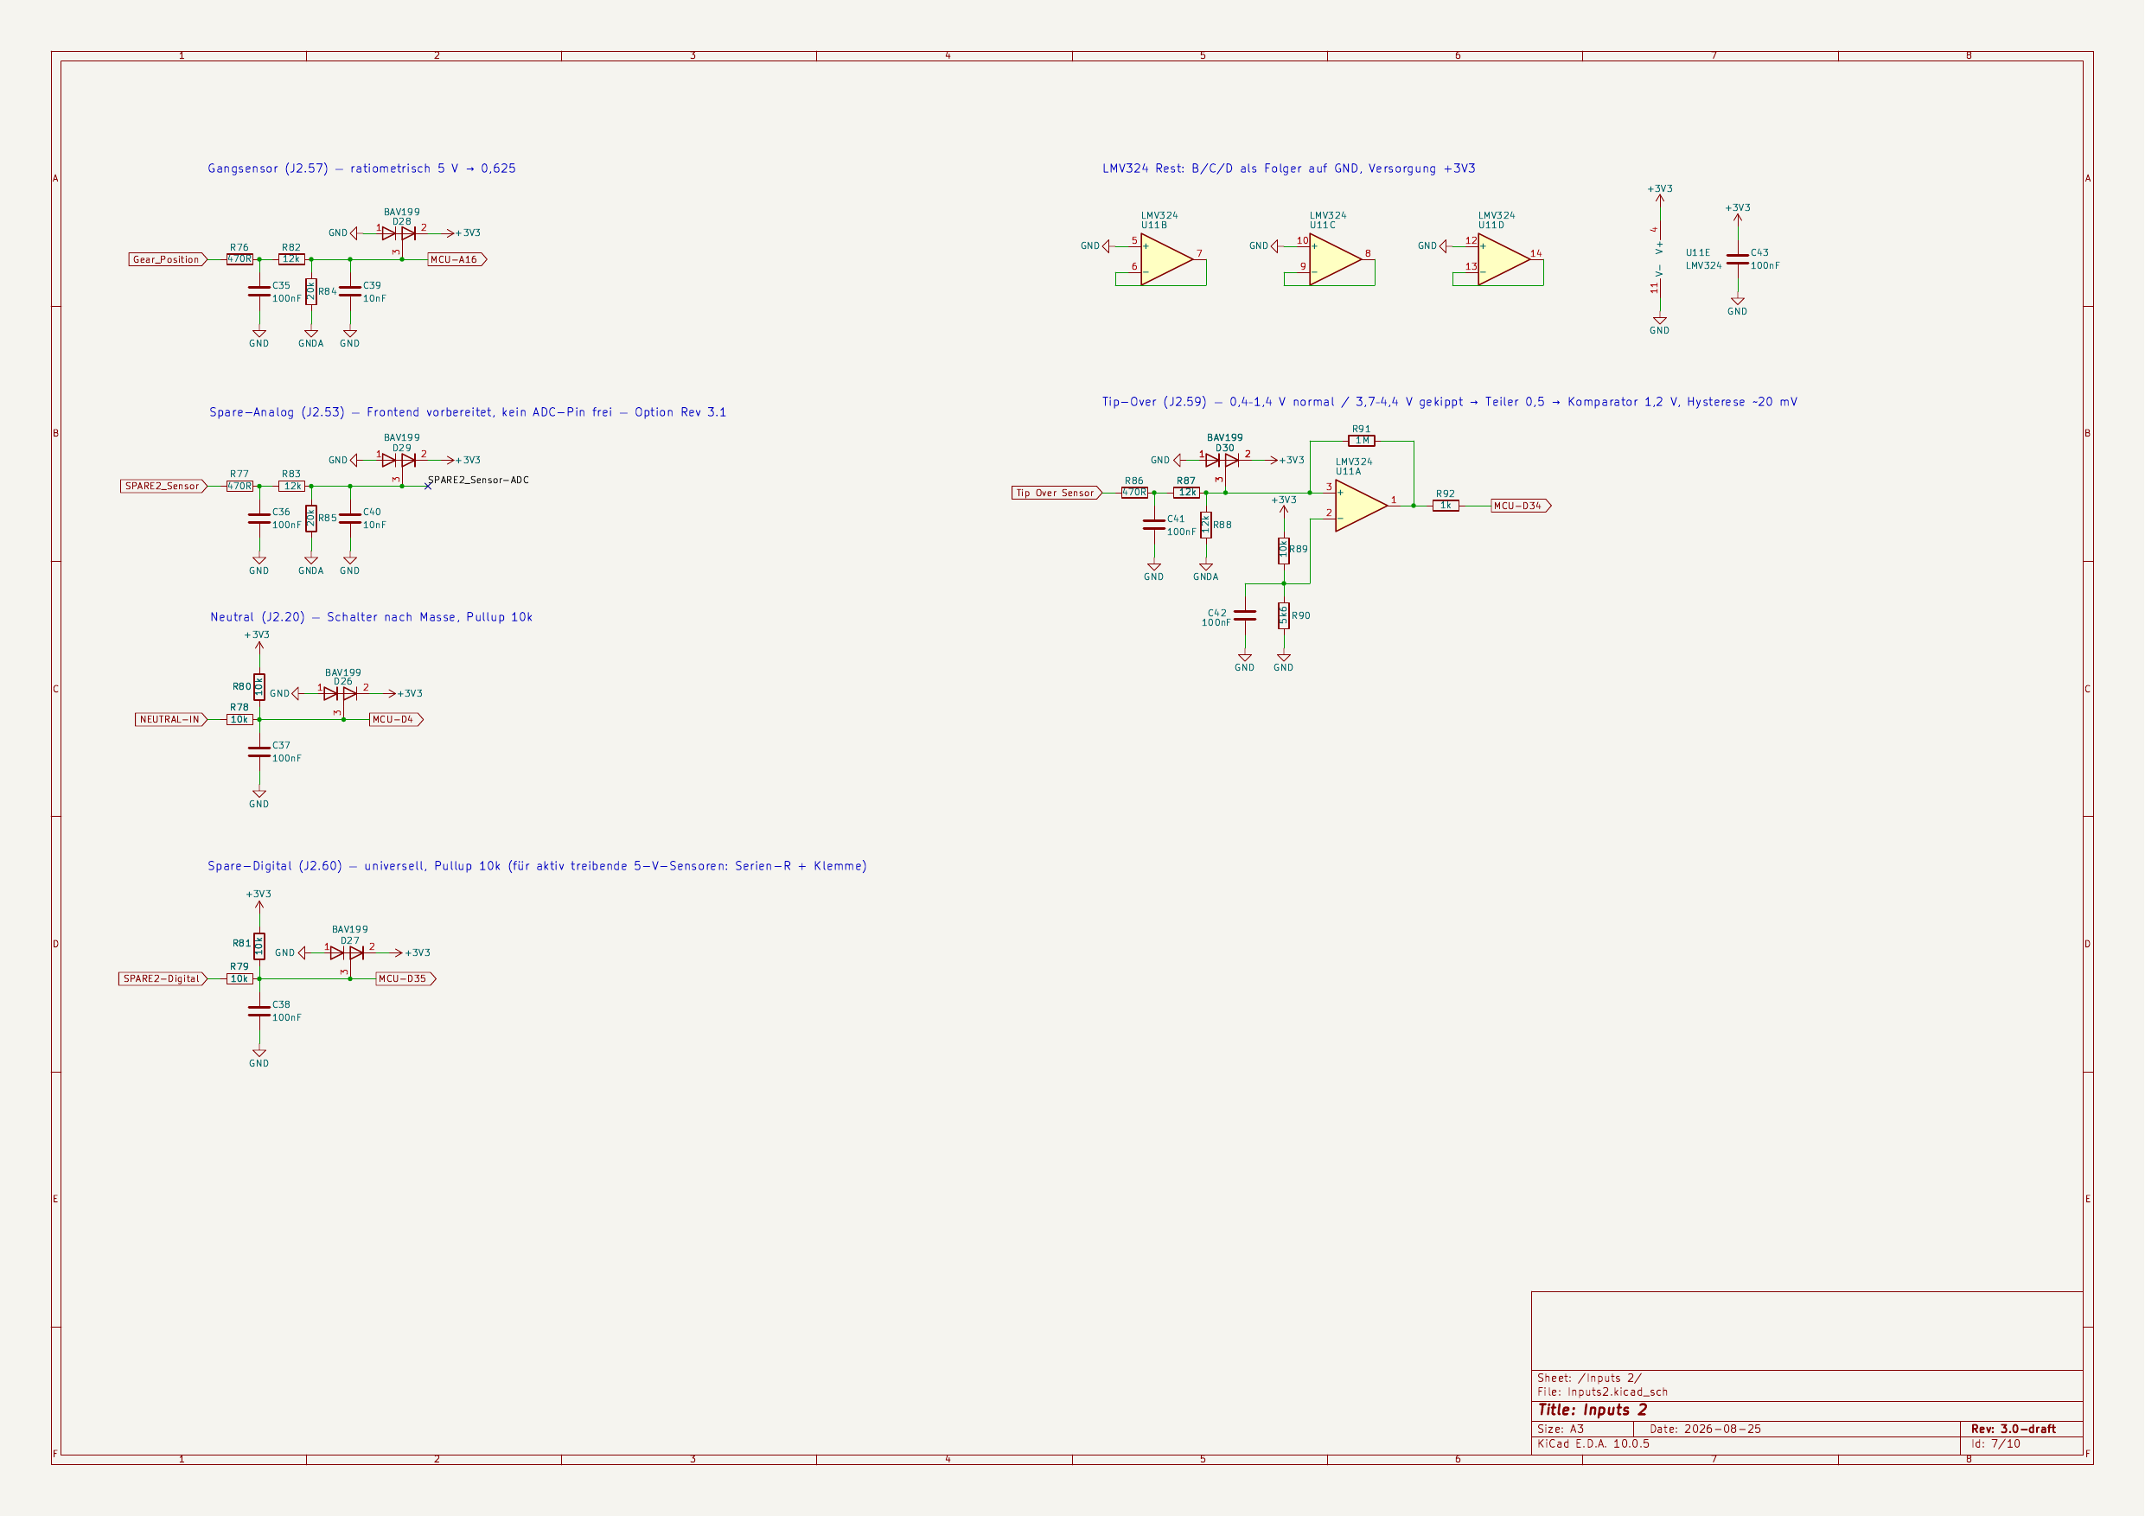This screenshot has width=2145, height=1516.
Task: Select the R91 1M feedback resistor
Action: coord(1361,441)
